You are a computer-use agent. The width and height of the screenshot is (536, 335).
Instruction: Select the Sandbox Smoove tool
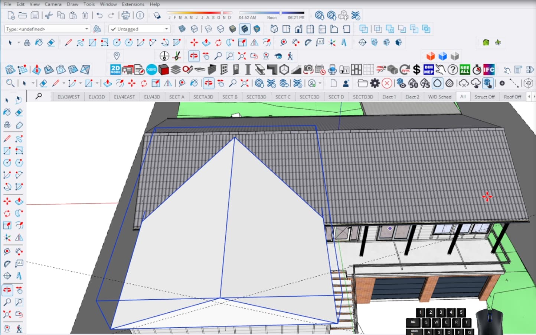(36, 70)
